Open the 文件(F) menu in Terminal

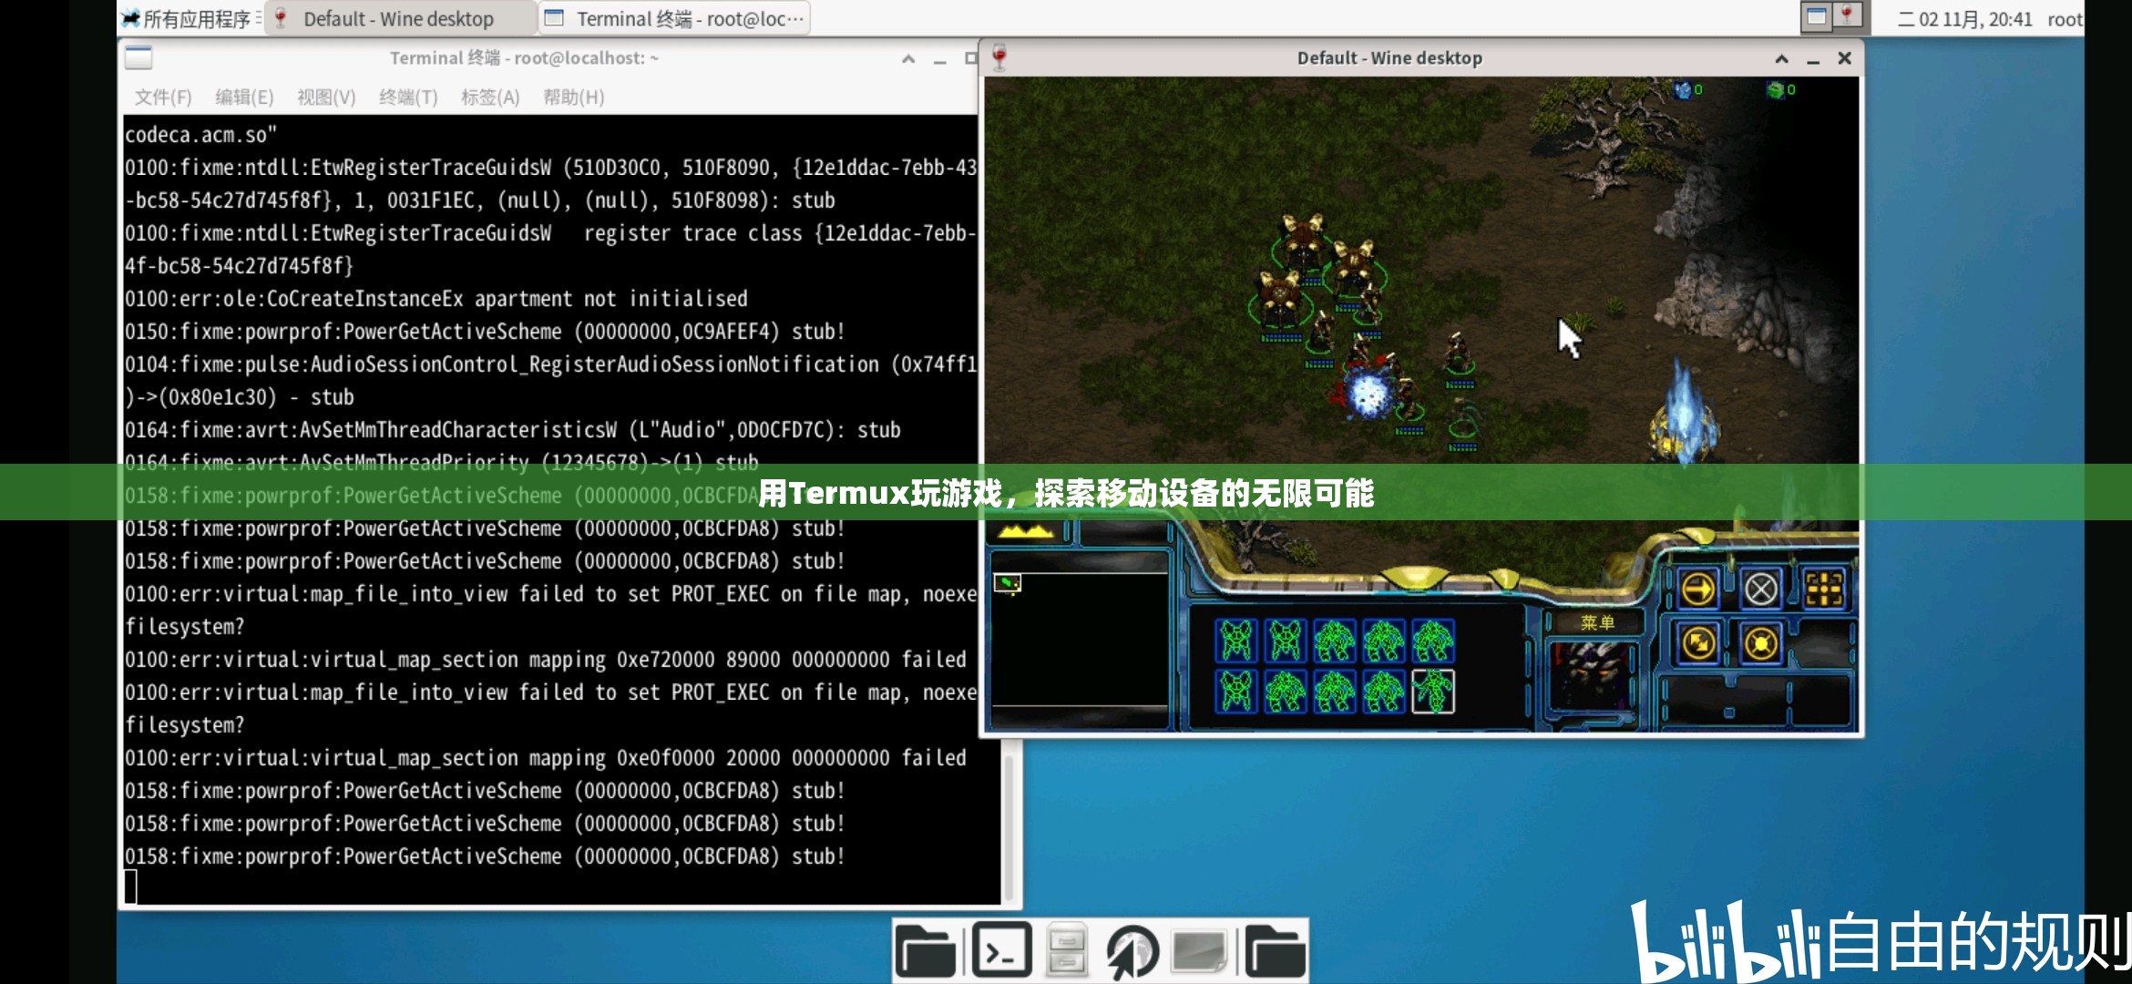163,97
